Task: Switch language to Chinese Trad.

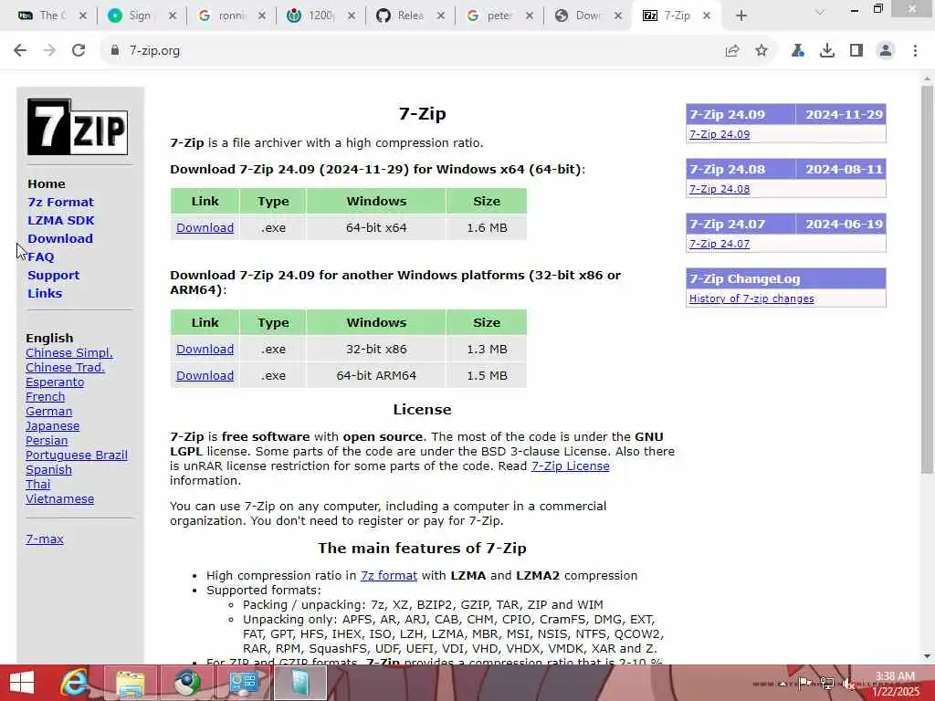Action: [65, 367]
